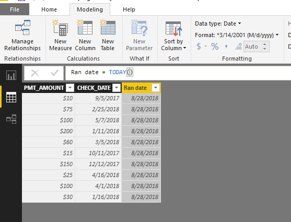Viewport: 291px width, 222px height.
Task: Click Ran date cell in the $30 row
Action: click(141, 197)
